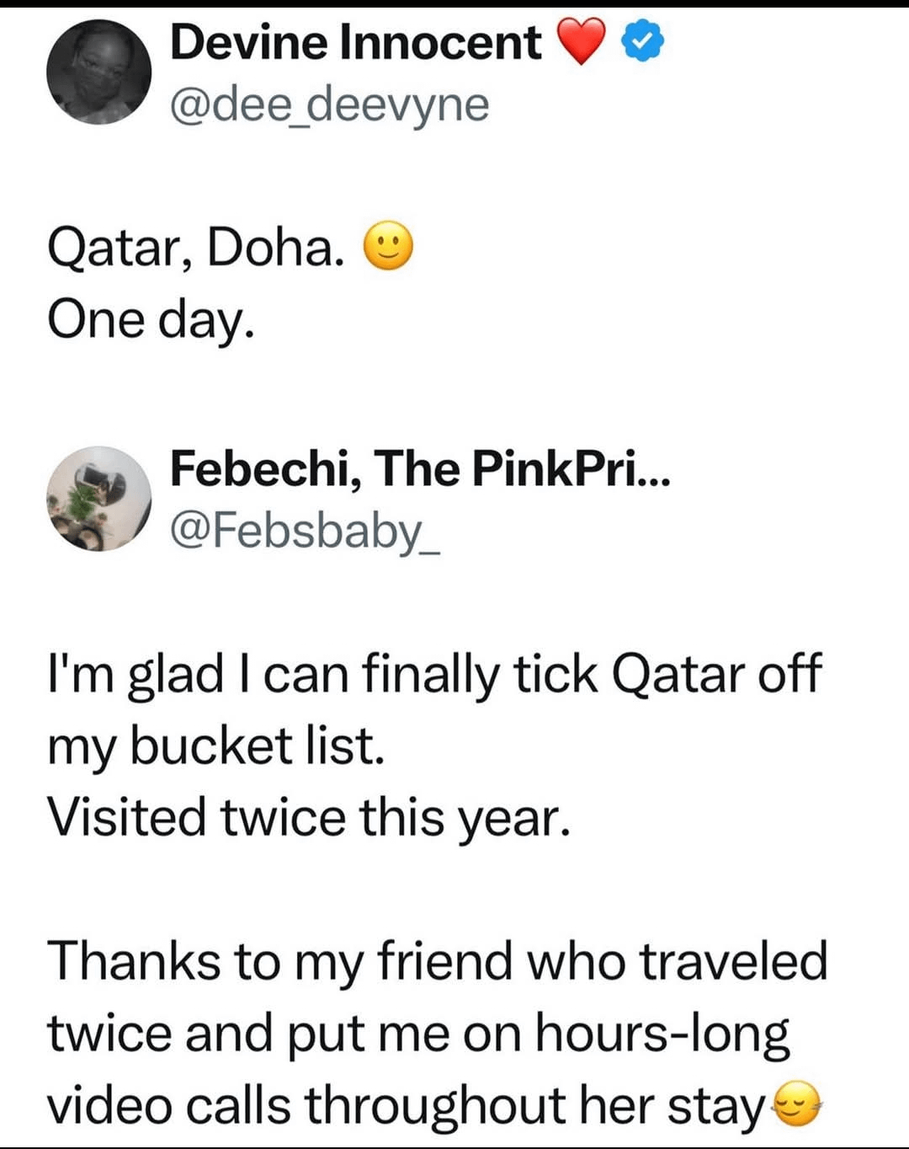Click the blue verified checkmark badge
The image size is (909, 1149).
point(643,42)
